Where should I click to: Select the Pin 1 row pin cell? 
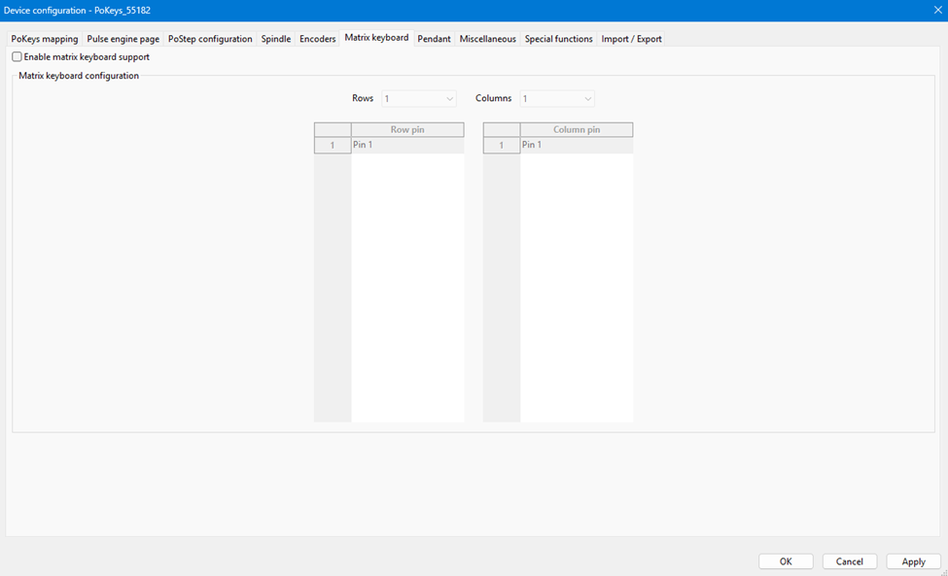tap(406, 146)
